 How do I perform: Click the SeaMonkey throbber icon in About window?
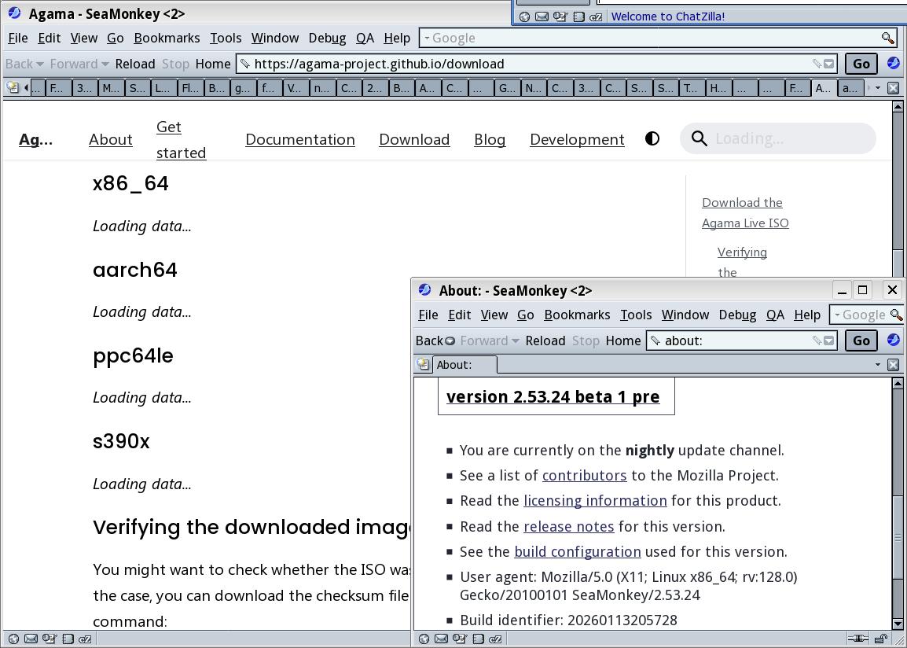(x=893, y=340)
